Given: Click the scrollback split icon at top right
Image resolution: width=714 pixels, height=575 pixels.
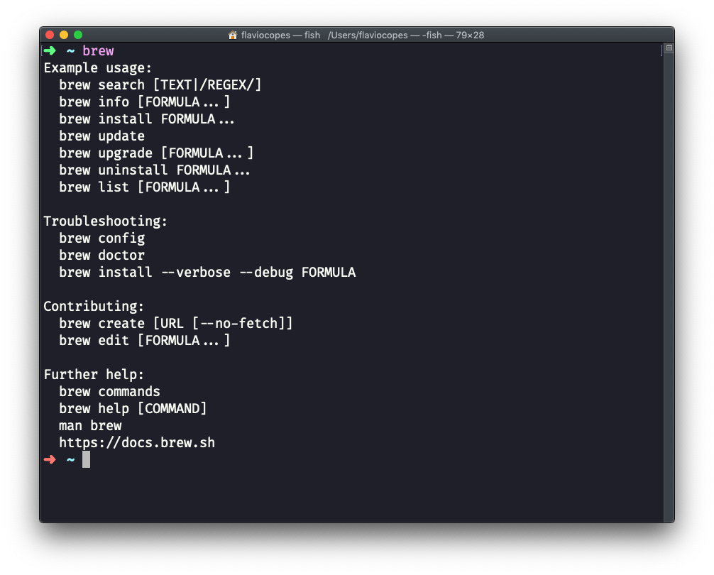Looking at the screenshot, I should [x=669, y=48].
